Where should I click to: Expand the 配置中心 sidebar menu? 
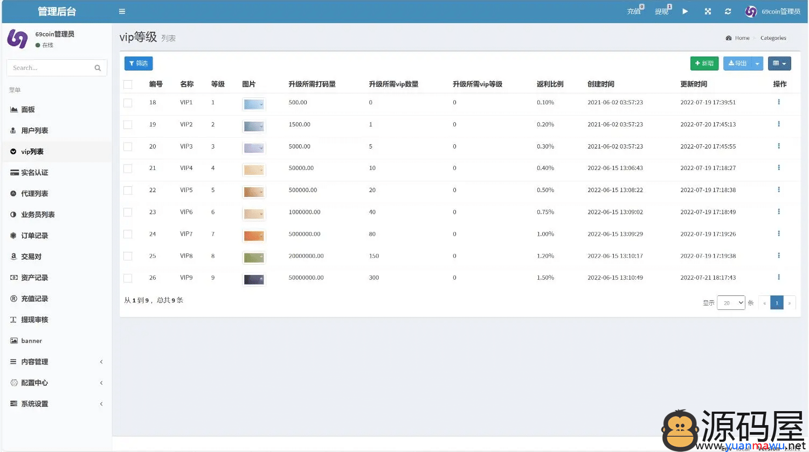pos(56,383)
